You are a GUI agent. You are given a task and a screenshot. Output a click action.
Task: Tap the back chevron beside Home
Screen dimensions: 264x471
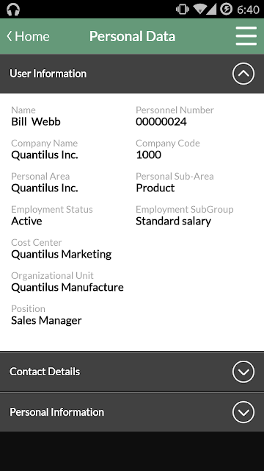coord(10,36)
